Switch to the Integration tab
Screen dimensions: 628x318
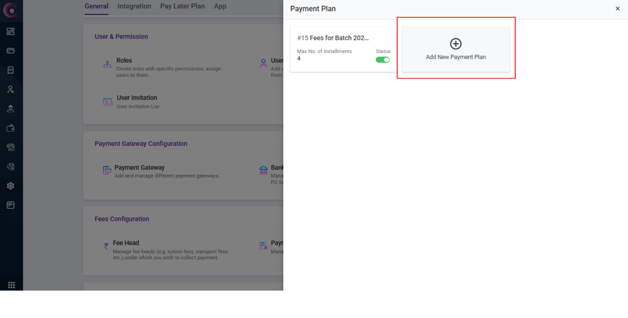point(134,6)
